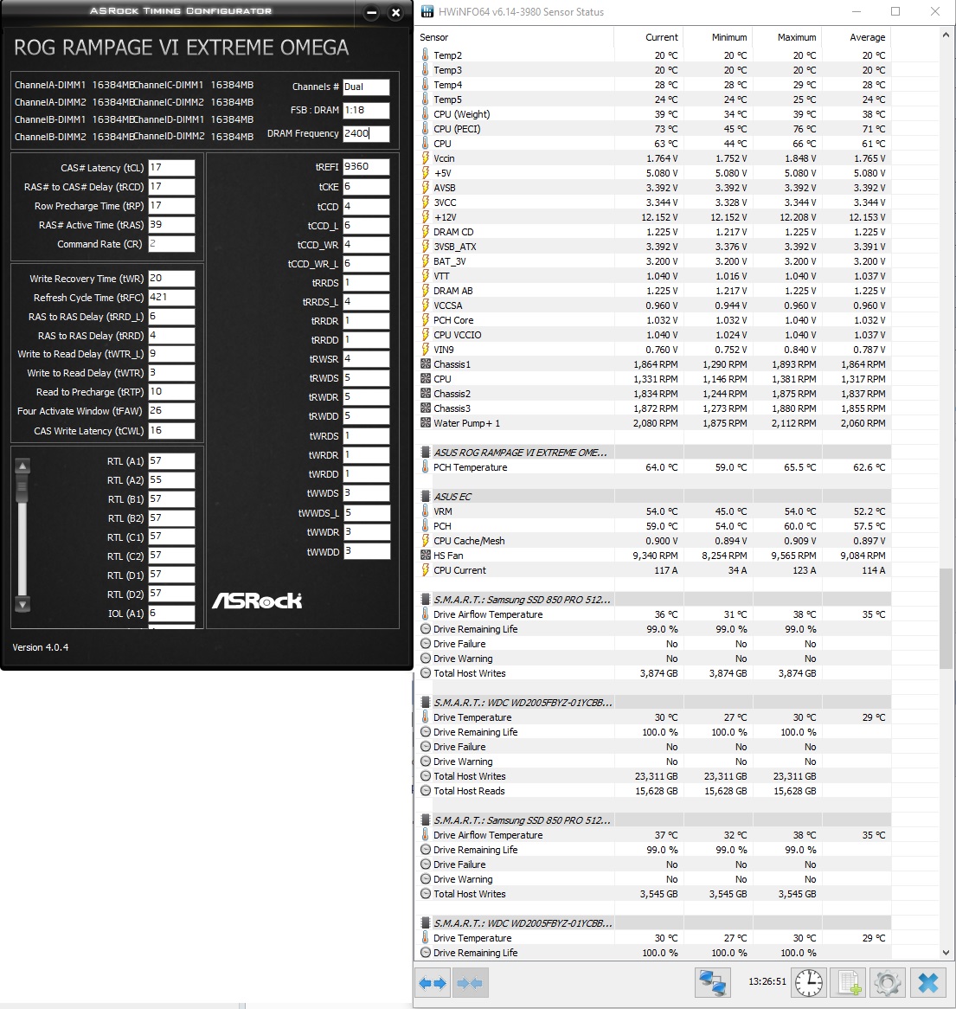Screen dimensions: 956x1009
Task: Click the Four Activate Window (tFAW) field
Action: (x=171, y=410)
